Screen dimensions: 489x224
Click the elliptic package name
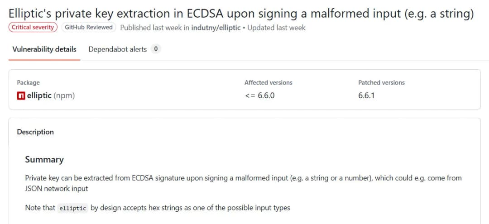[x=39, y=96]
